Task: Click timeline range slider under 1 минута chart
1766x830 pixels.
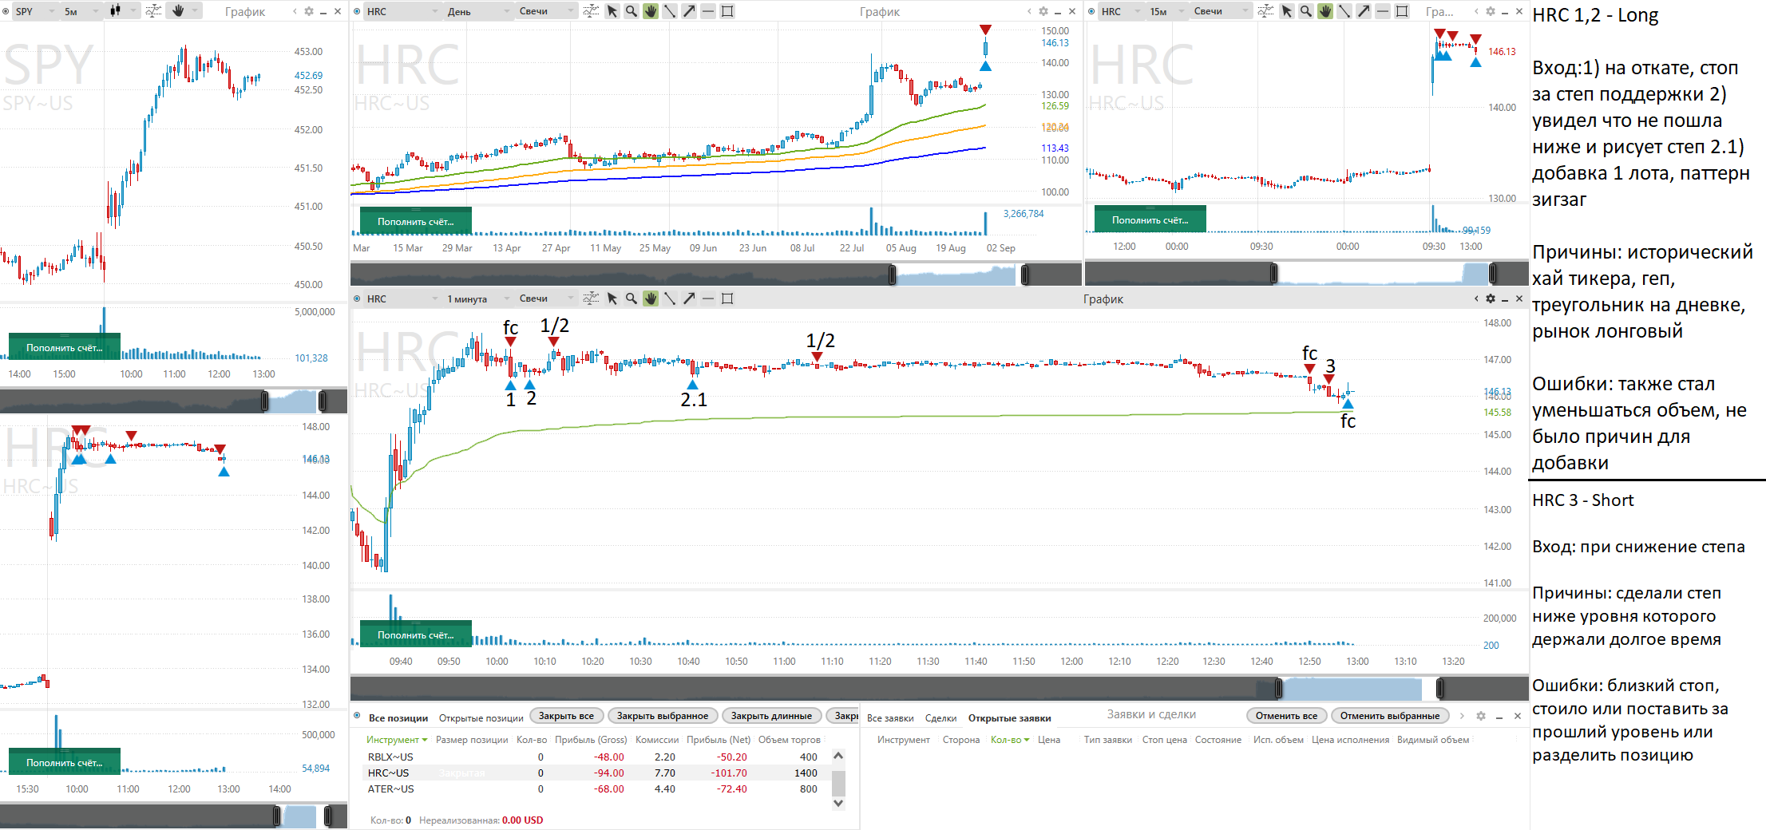Action: point(1359,688)
